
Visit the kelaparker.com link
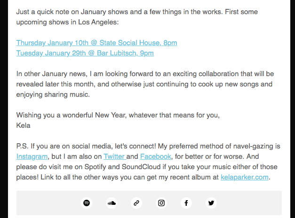(x=244, y=177)
